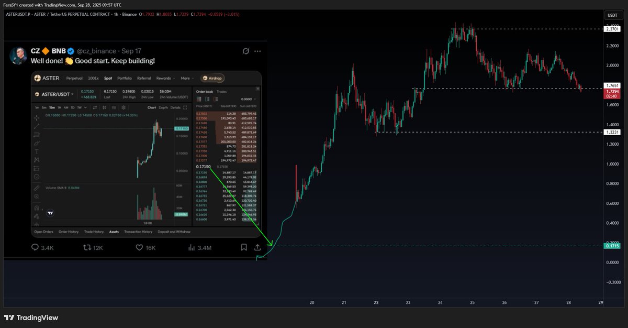The image size is (628, 328).
Task: Click the order book mid price 0.17150
Action: coord(203,167)
